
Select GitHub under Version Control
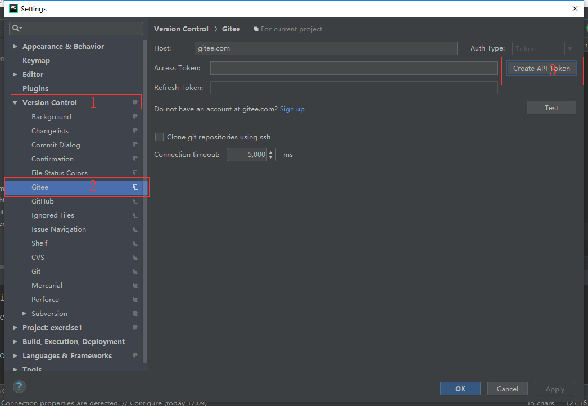pos(42,201)
